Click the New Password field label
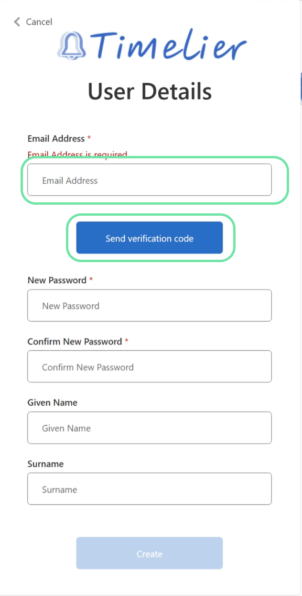302x596 pixels. pos(57,280)
